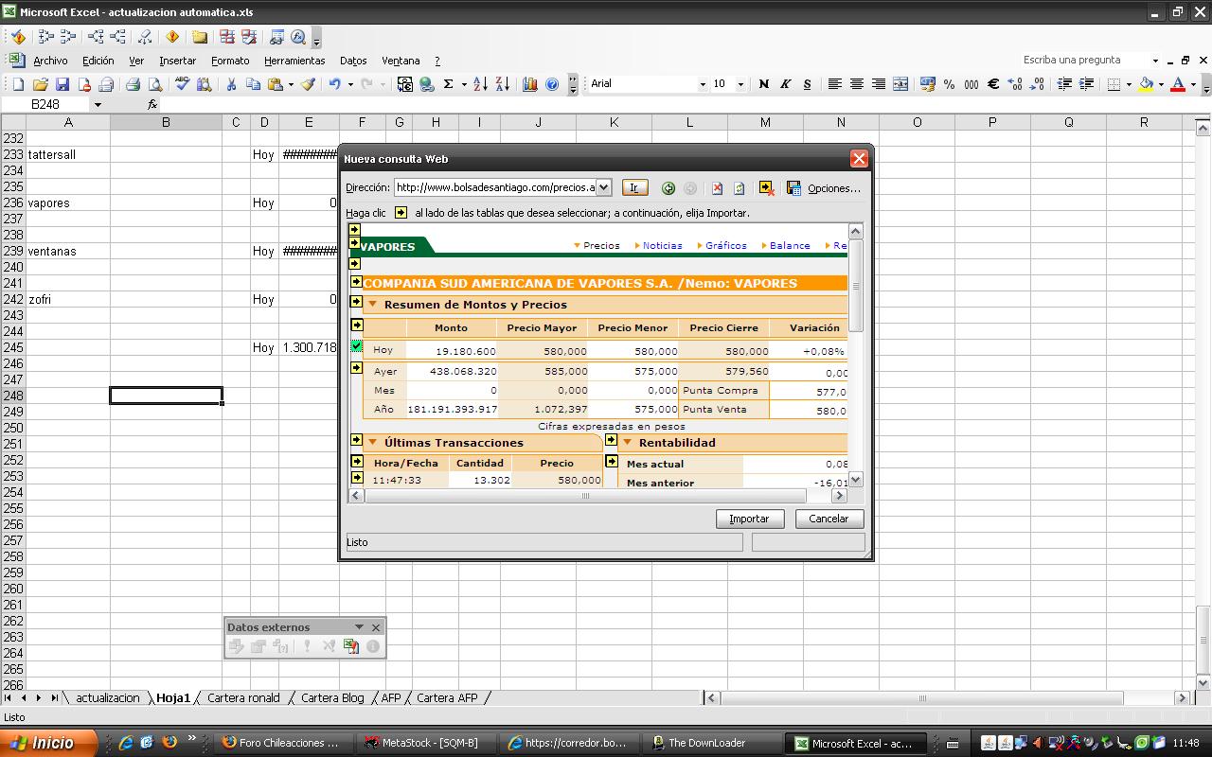Switch to the actualizacion sheet tab
Image resolution: width=1212 pixels, height=757 pixels.
pyautogui.click(x=107, y=697)
